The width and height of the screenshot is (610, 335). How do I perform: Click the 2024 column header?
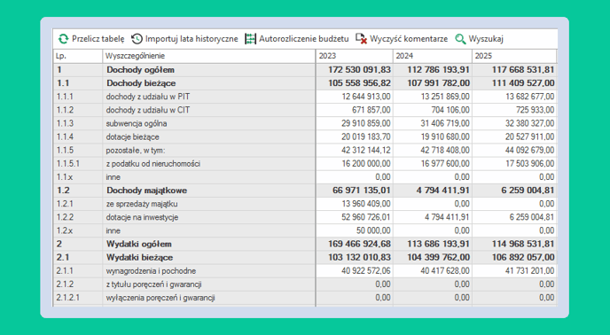(x=432, y=56)
